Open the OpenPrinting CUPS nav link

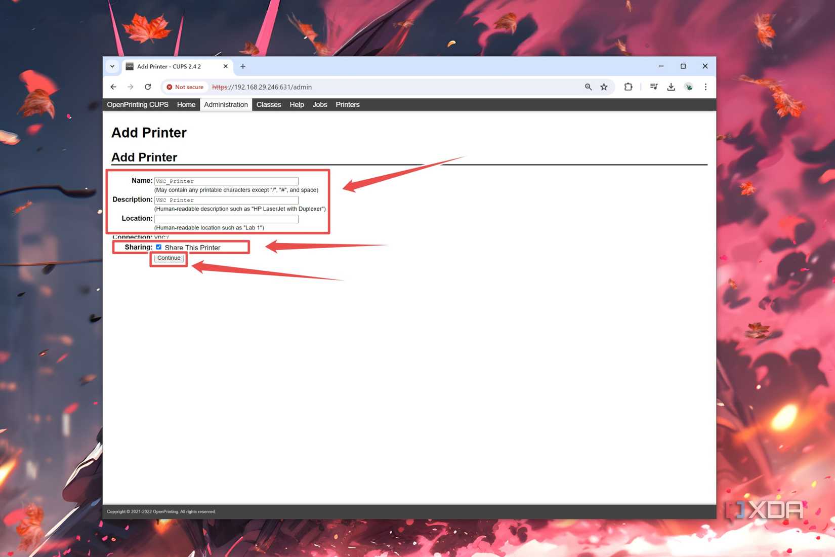[x=138, y=105]
